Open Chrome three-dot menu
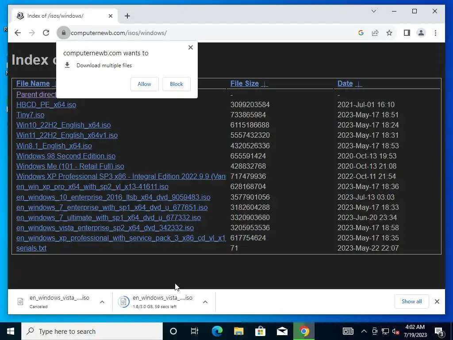The image size is (453, 340). (x=435, y=33)
